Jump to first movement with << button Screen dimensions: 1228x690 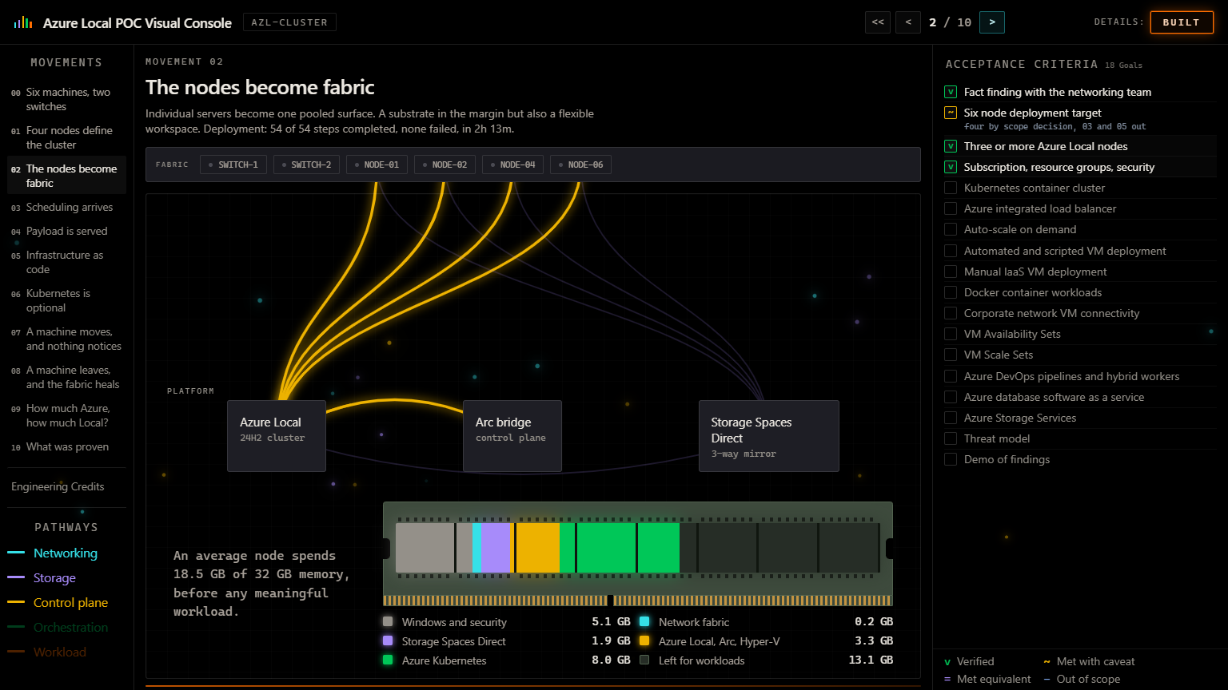pos(878,22)
